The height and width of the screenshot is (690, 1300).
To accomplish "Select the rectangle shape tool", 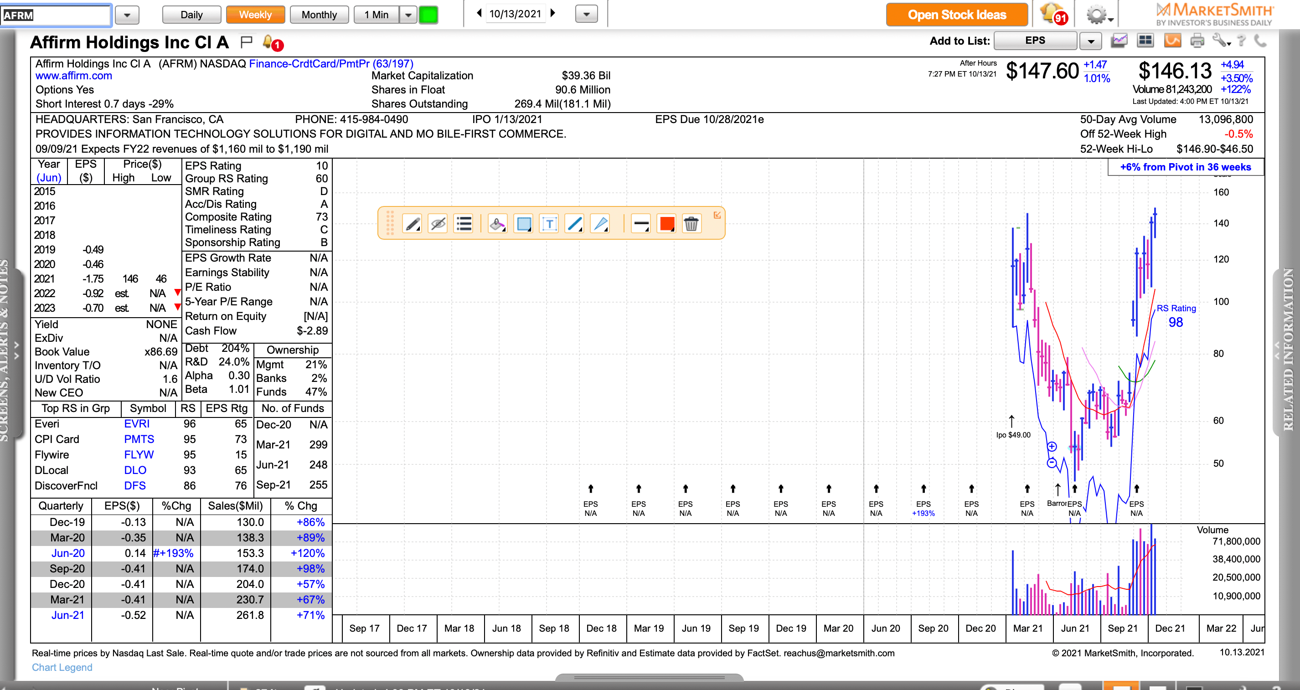I will tap(524, 224).
